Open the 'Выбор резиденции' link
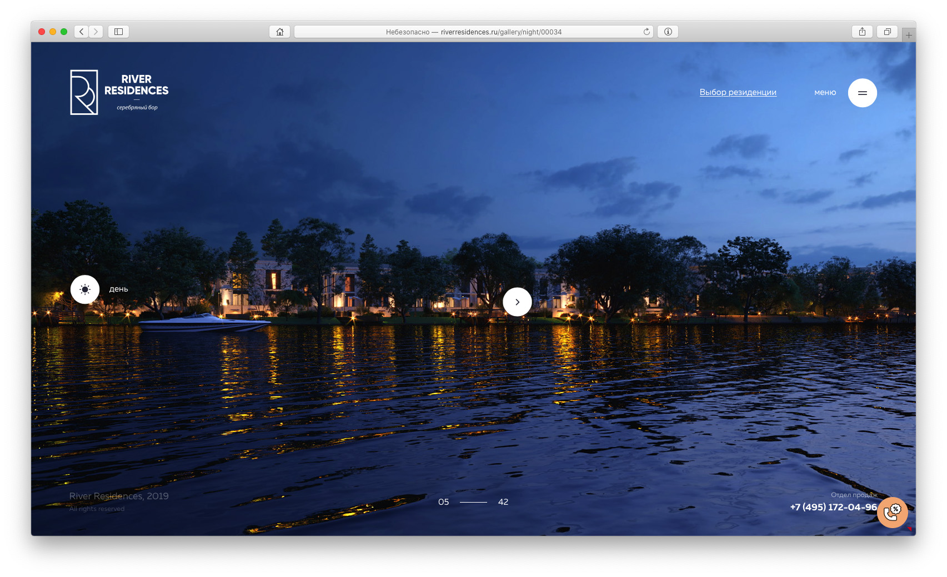 click(x=738, y=92)
